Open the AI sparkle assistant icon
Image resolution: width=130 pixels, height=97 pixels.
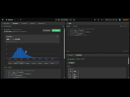[74, 20]
